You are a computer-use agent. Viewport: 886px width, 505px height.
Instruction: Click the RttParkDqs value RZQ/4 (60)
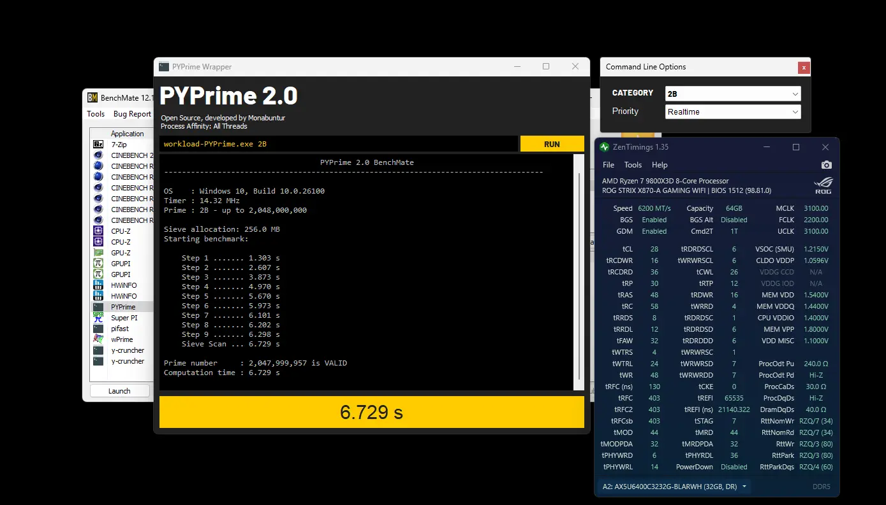pyautogui.click(x=816, y=467)
